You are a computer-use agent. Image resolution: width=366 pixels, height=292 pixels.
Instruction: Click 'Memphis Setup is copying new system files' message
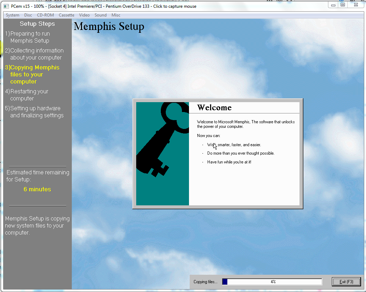[37, 225]
